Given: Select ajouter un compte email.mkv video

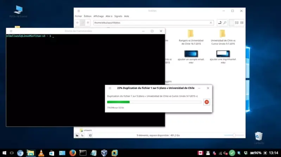Looking at the screenshot, I should (x=191, y=57).
